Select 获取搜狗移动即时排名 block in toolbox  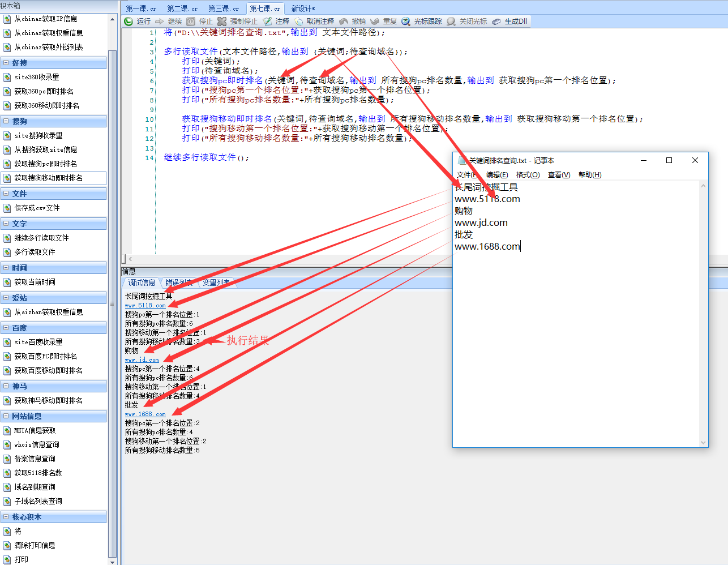[48, 178]
